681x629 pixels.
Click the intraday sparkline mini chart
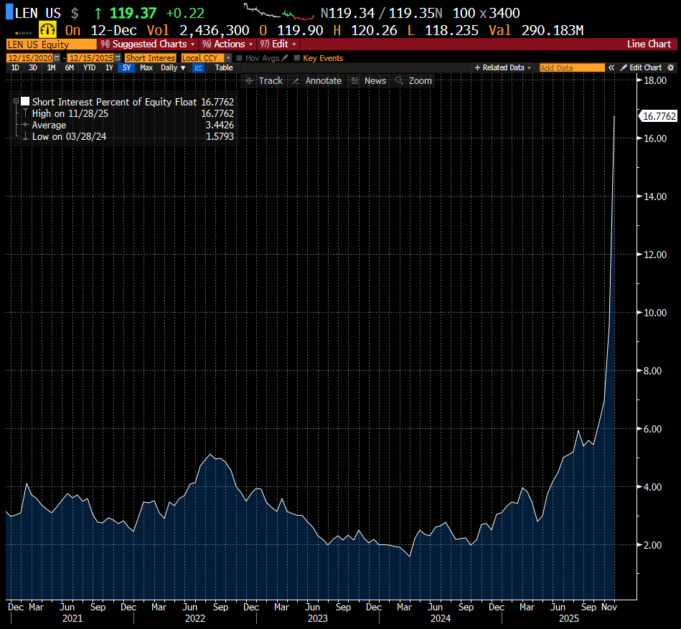pyautogui.click(x=279, y=12)
